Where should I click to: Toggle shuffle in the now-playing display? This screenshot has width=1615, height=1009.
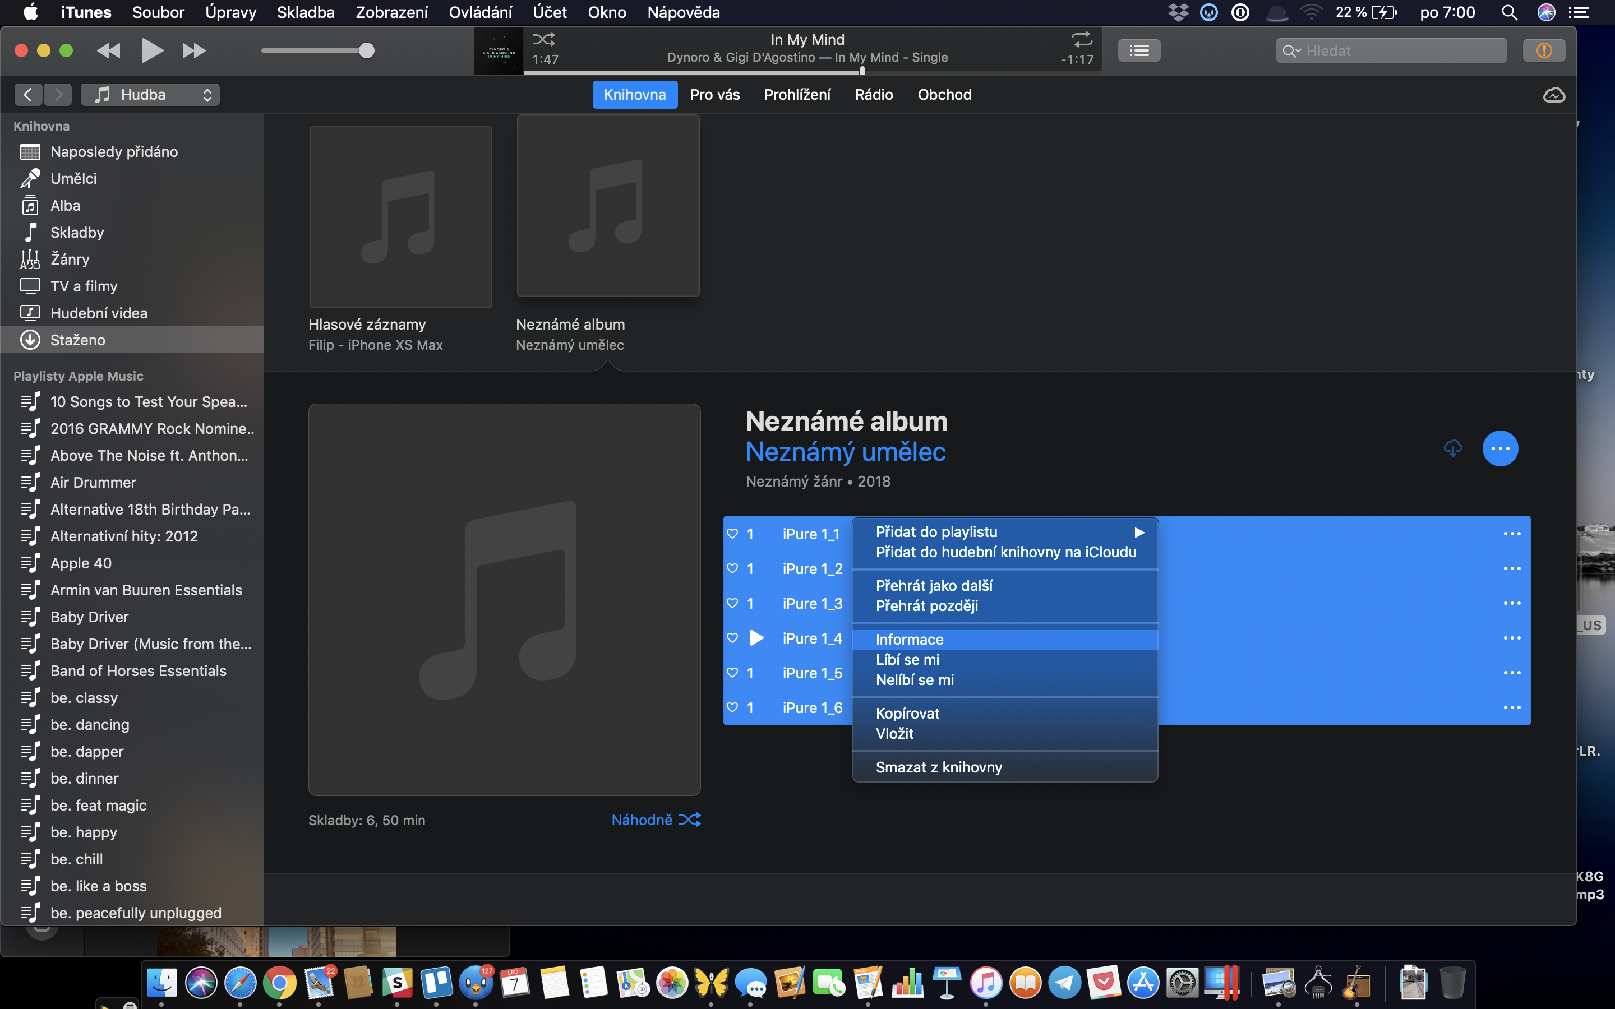pyautogui.click(x=543, y=39)
